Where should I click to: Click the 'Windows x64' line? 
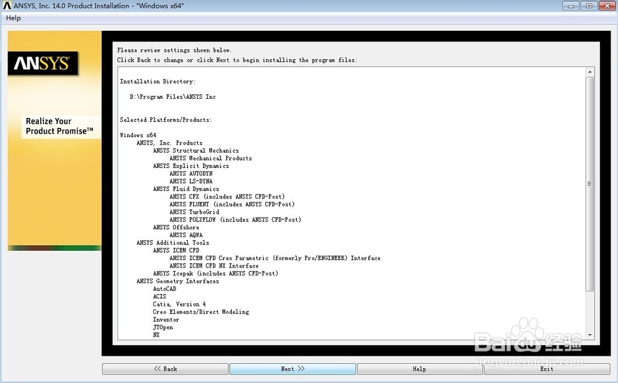point(138,135)
